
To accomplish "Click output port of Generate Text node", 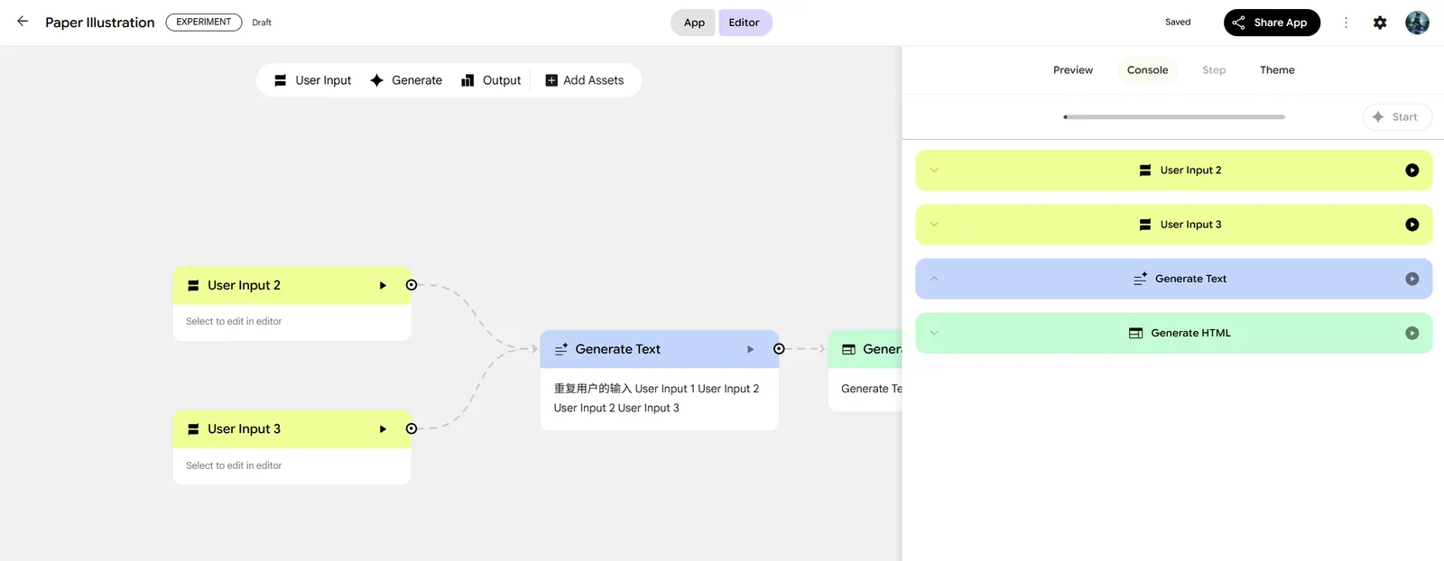I will point(779,349).
